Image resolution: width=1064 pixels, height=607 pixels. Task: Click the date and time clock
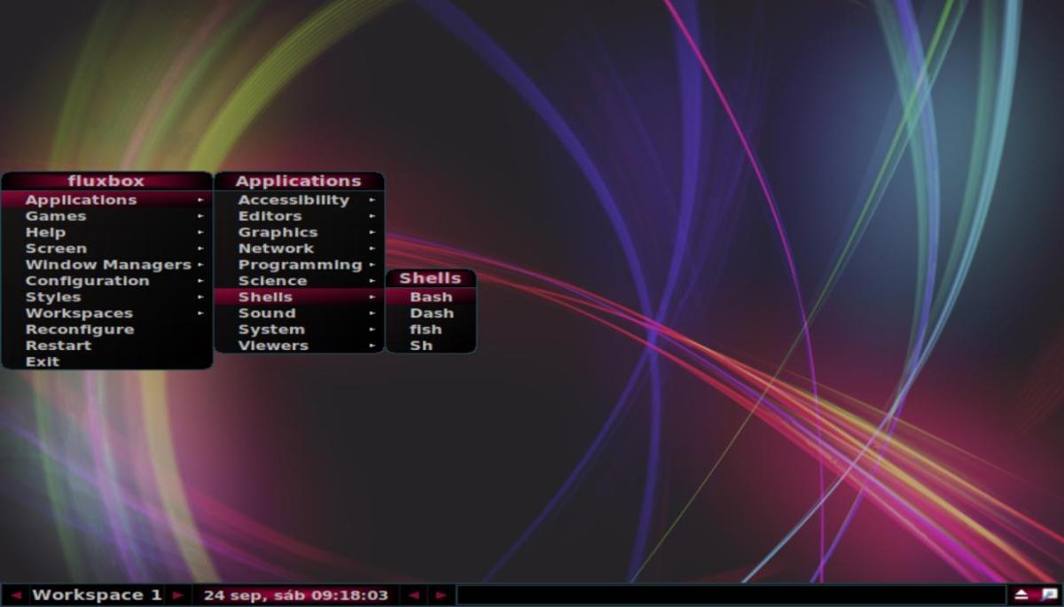click(x=295, y=595)
